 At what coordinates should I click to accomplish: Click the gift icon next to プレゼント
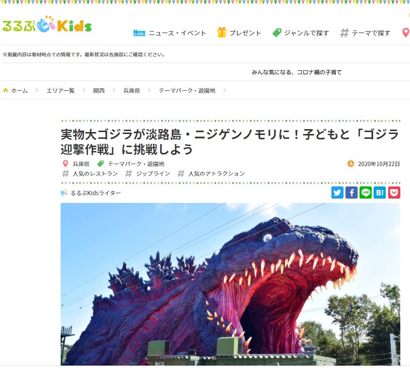tap(221, 33)
